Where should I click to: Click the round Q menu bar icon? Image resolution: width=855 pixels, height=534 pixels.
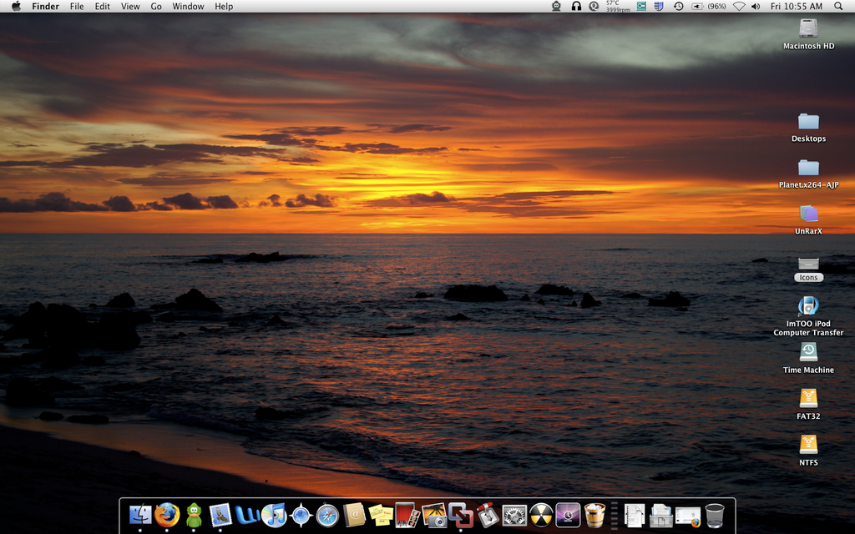594,7
